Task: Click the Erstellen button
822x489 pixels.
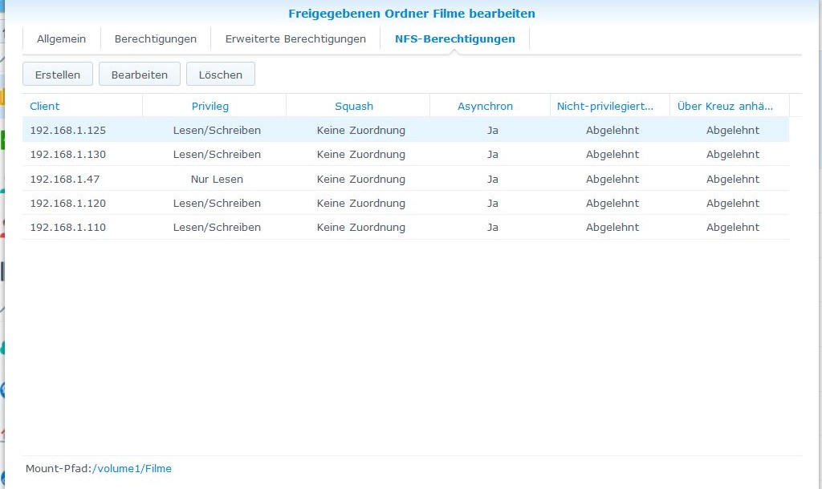Action: pos(58,75)
